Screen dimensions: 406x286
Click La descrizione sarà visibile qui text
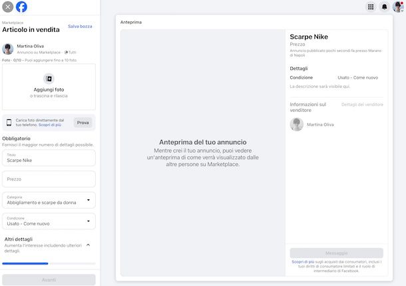(319, 87)
